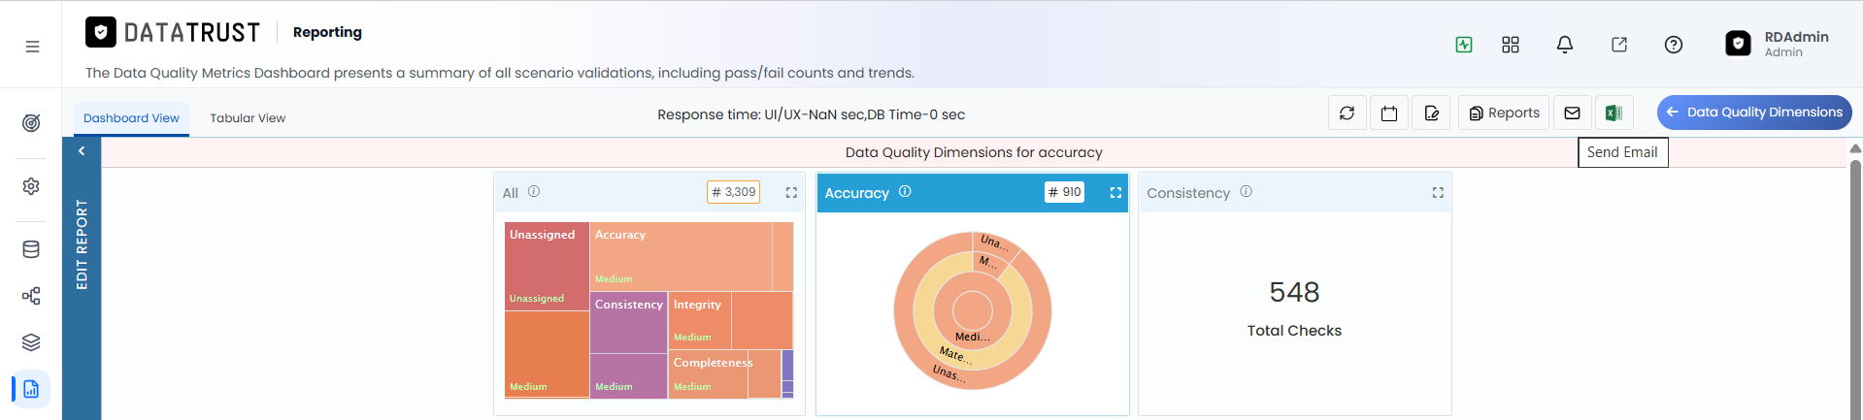
Task: Click Data Quality Dimensions for accuracy banner
Action: click(x=974, y=152)
